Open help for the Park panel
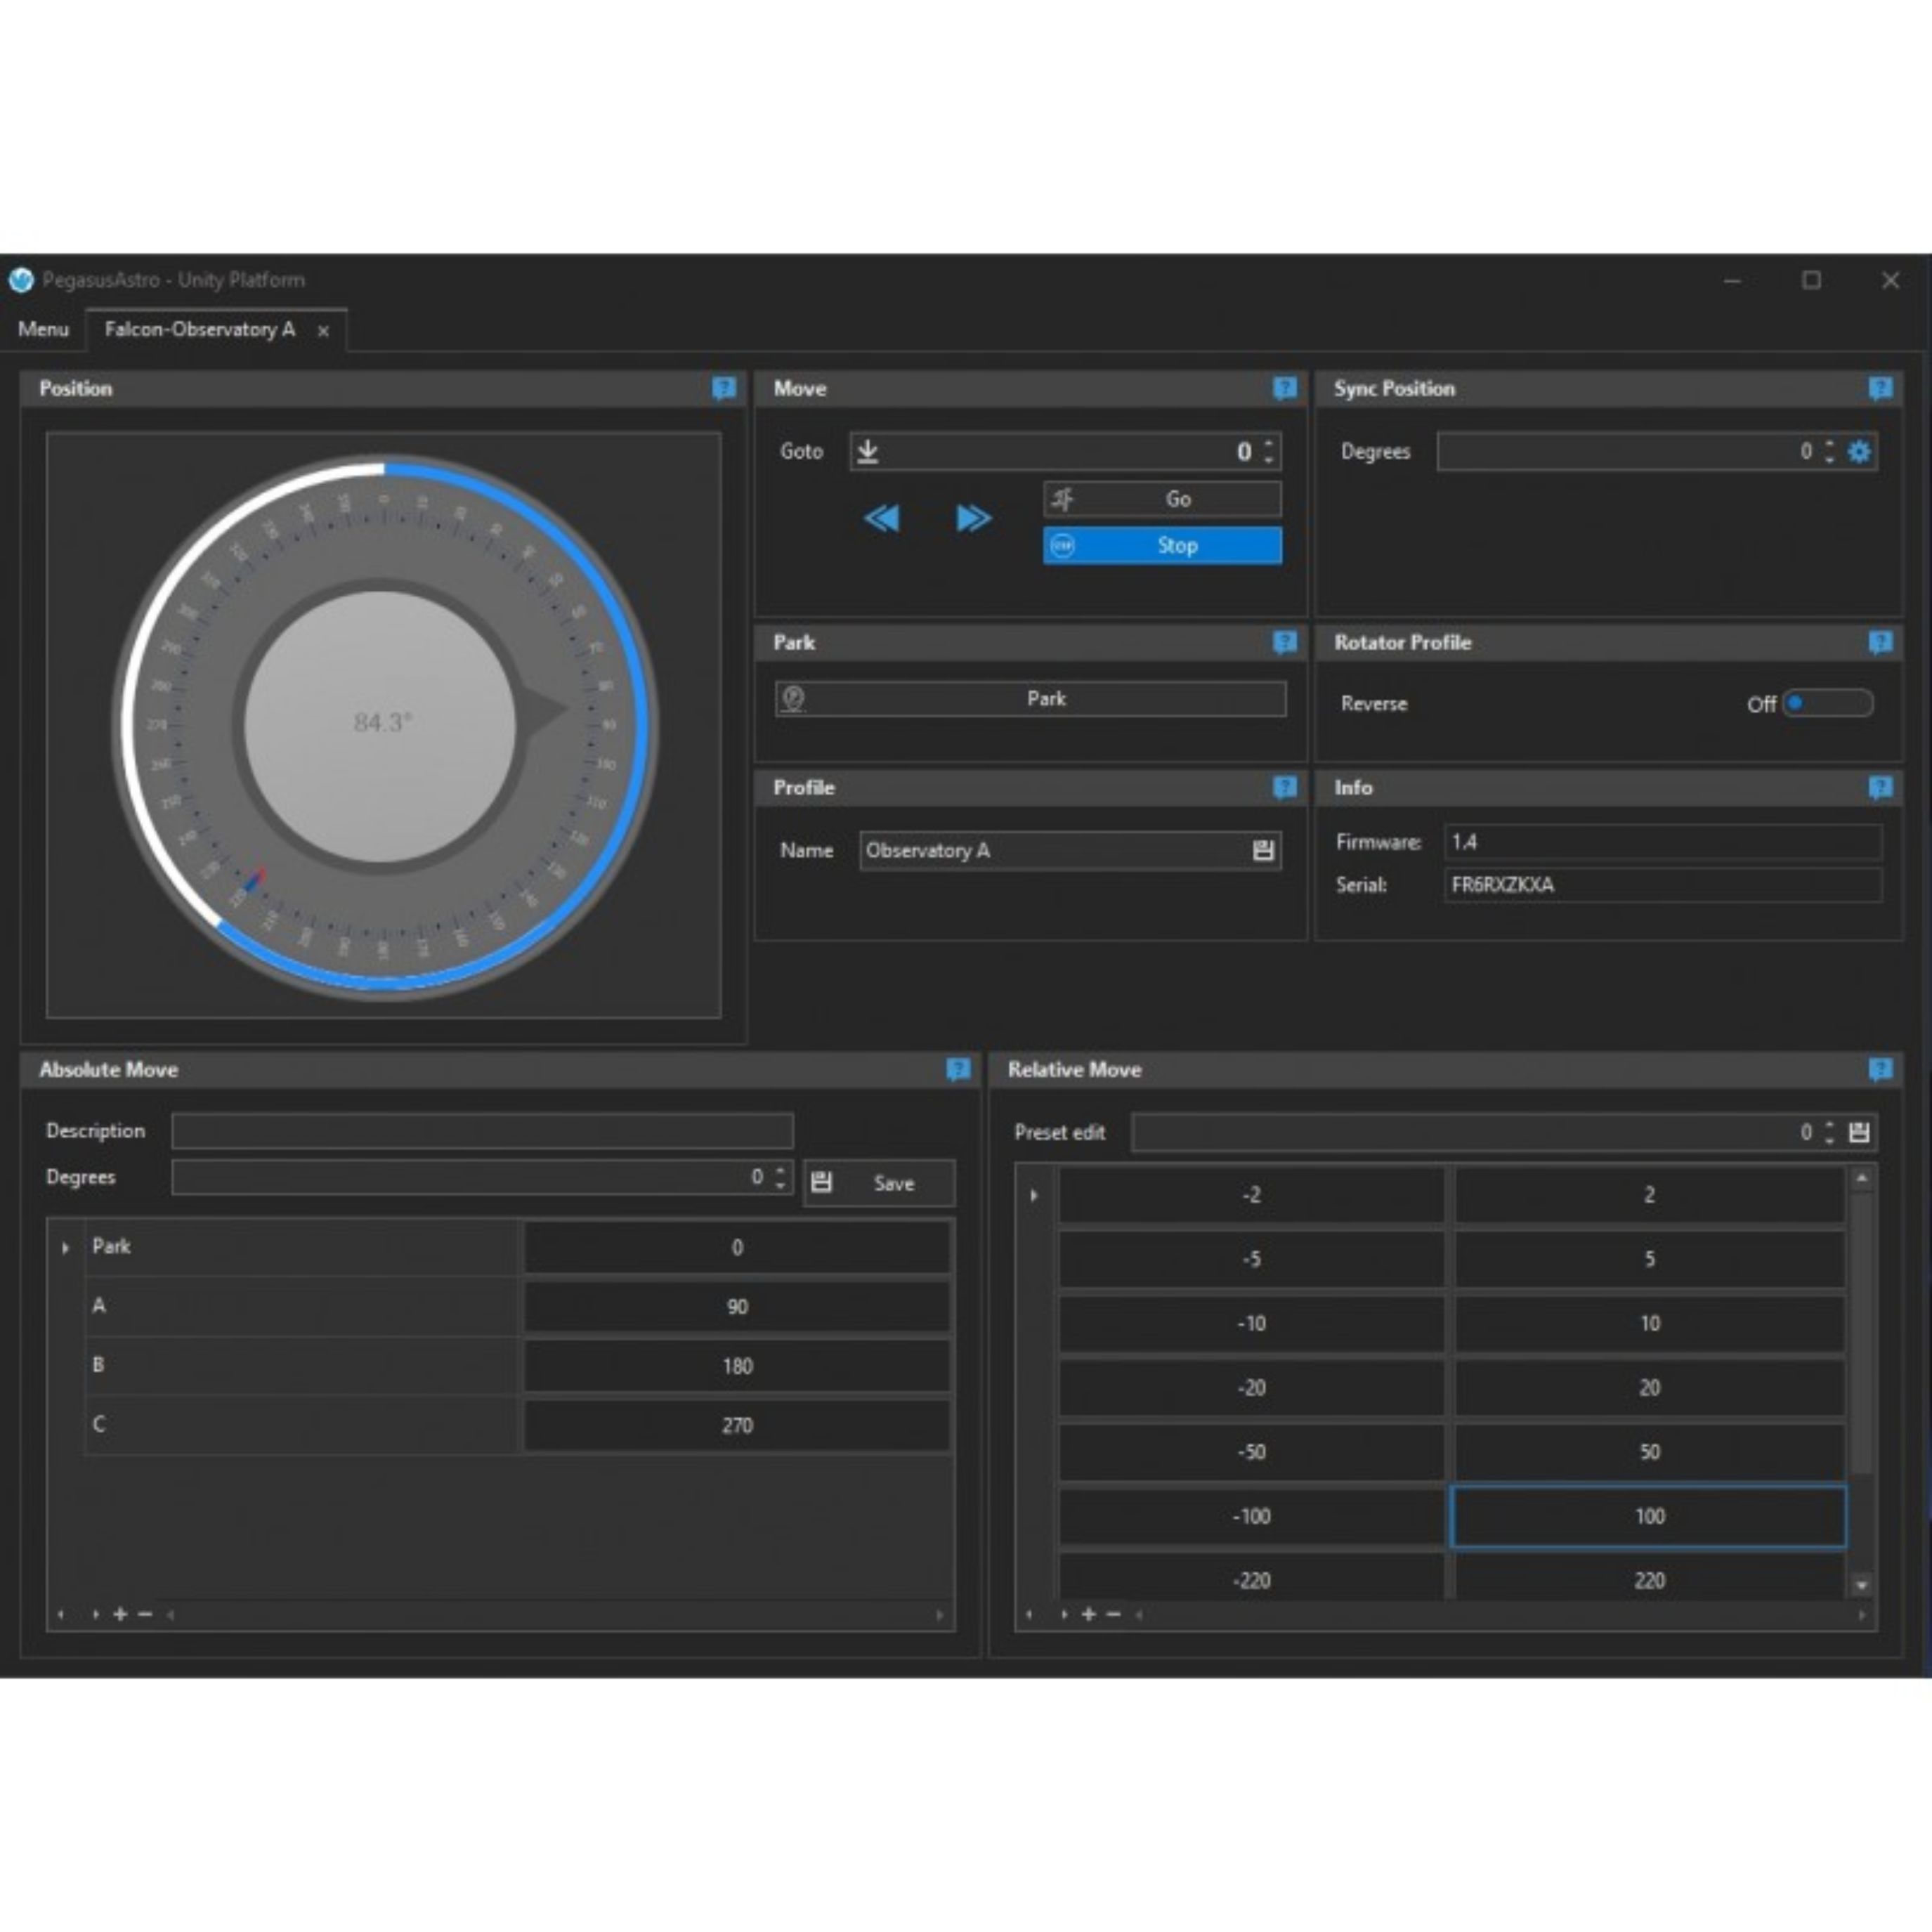Screen dimensions: 1932x1932 click(1285, 642)
